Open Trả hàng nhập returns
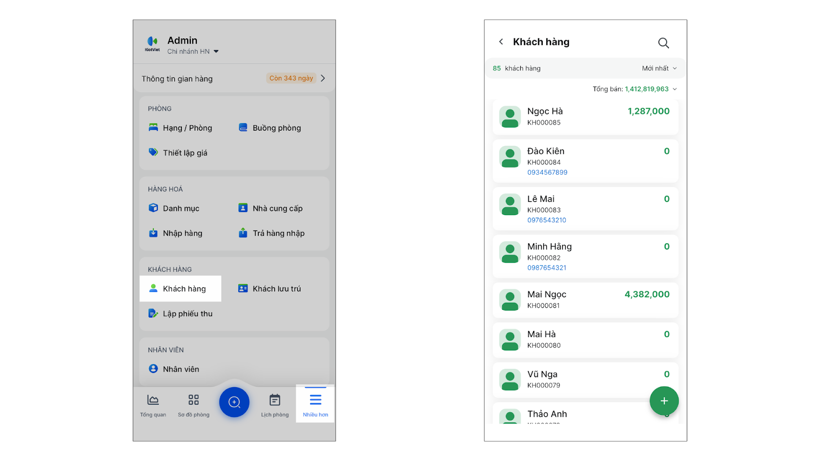This screenshot has width=820, height=461. [x=272, y=233]
